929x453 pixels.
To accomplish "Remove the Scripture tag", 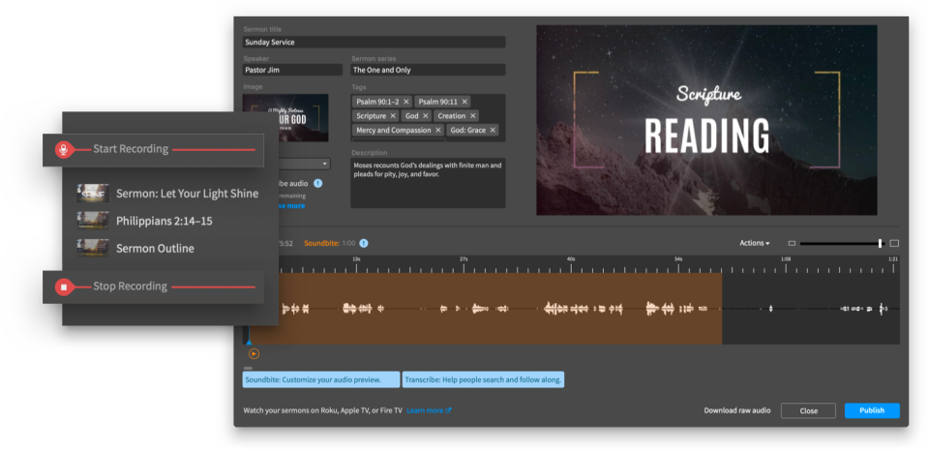I will click(393, 116).
